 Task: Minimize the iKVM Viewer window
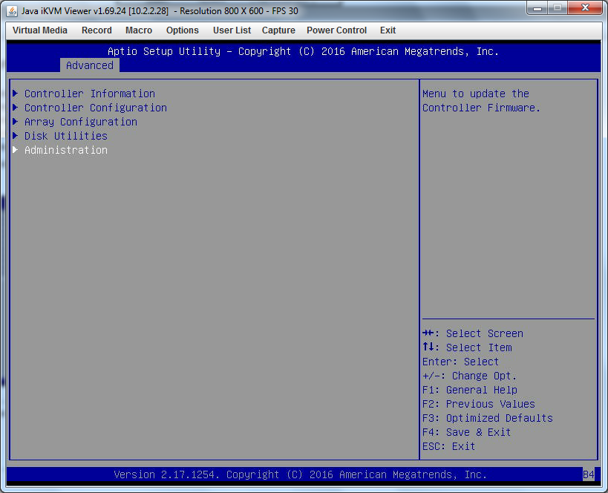537,8
